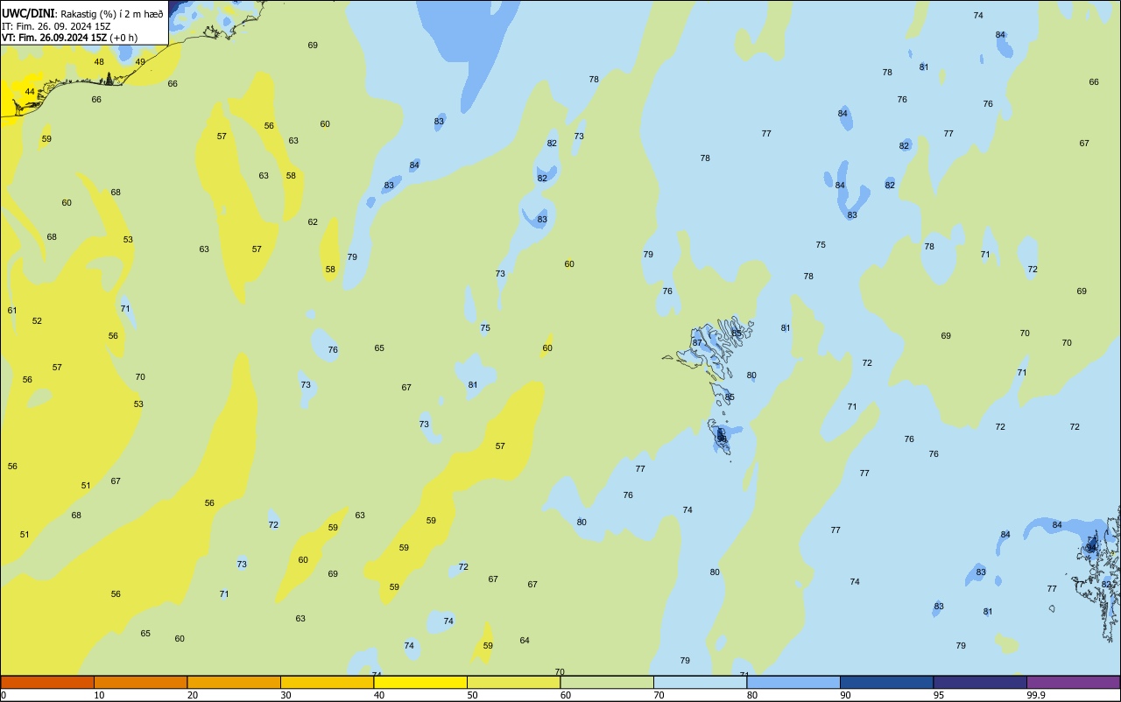Click the 'IT: Fim. 26. 09. 2024 15Z' line
This screenshot has width=1121, height=702.
56,26
